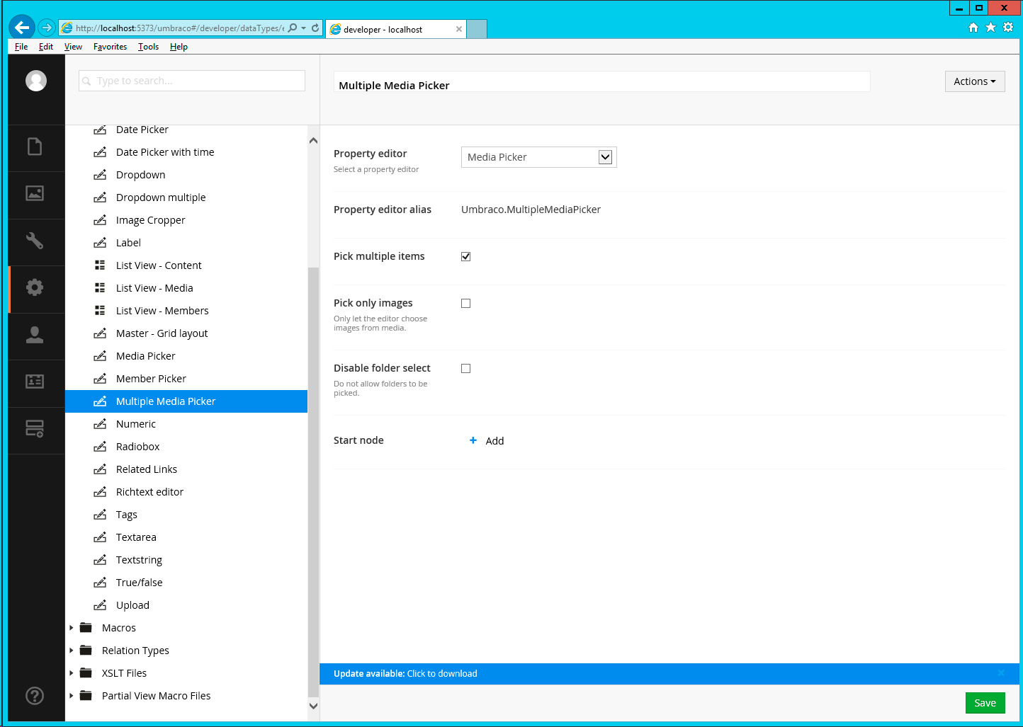This screenshot has width=1023, height=727.
Task: Click the plus icon next to Start node Add
Action: click(x=473, y=440)
